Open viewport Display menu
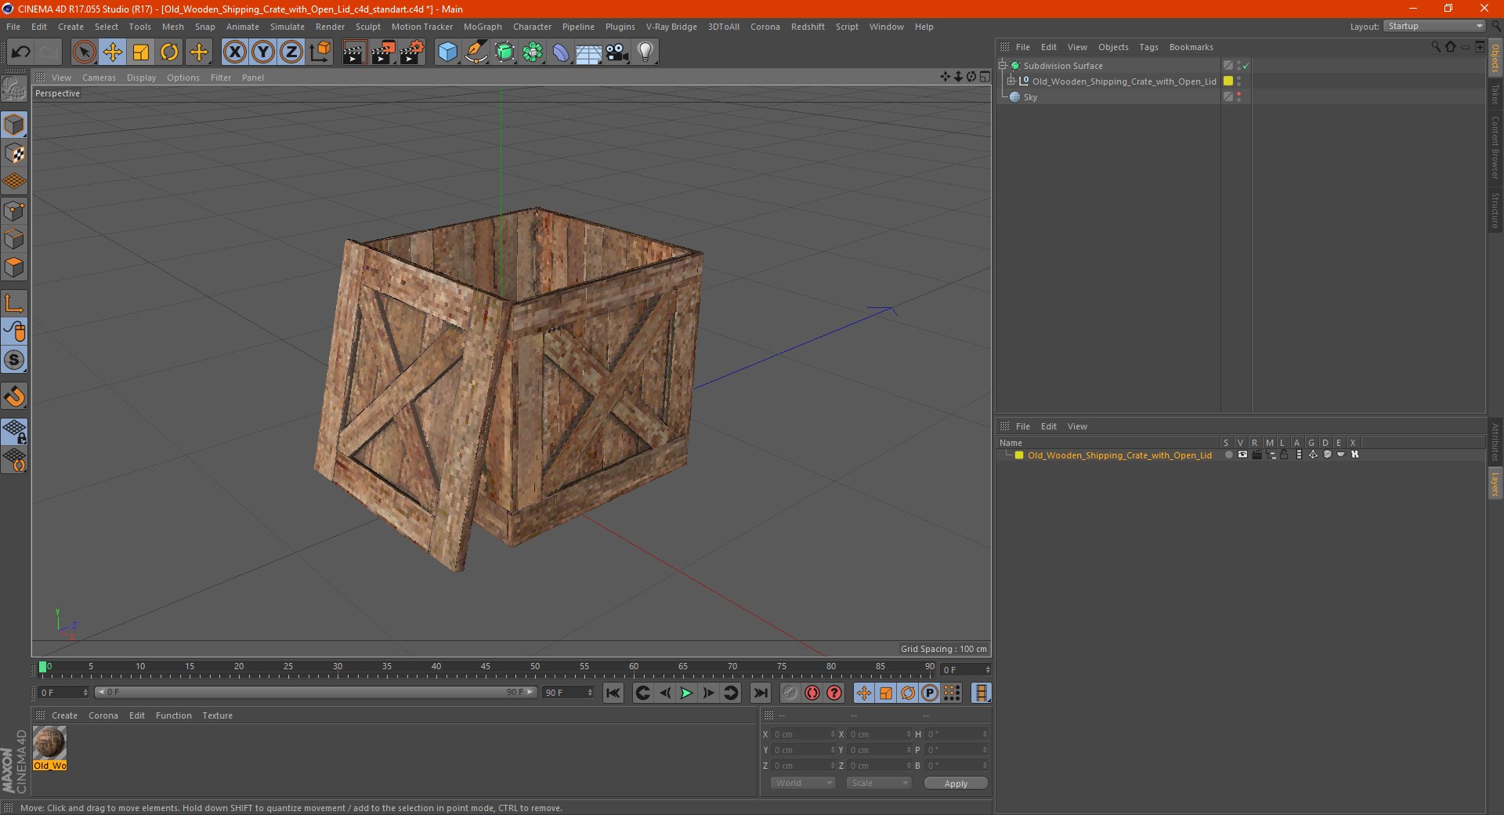This screenshot has height=815, width=1504. (x=141, y=78)
